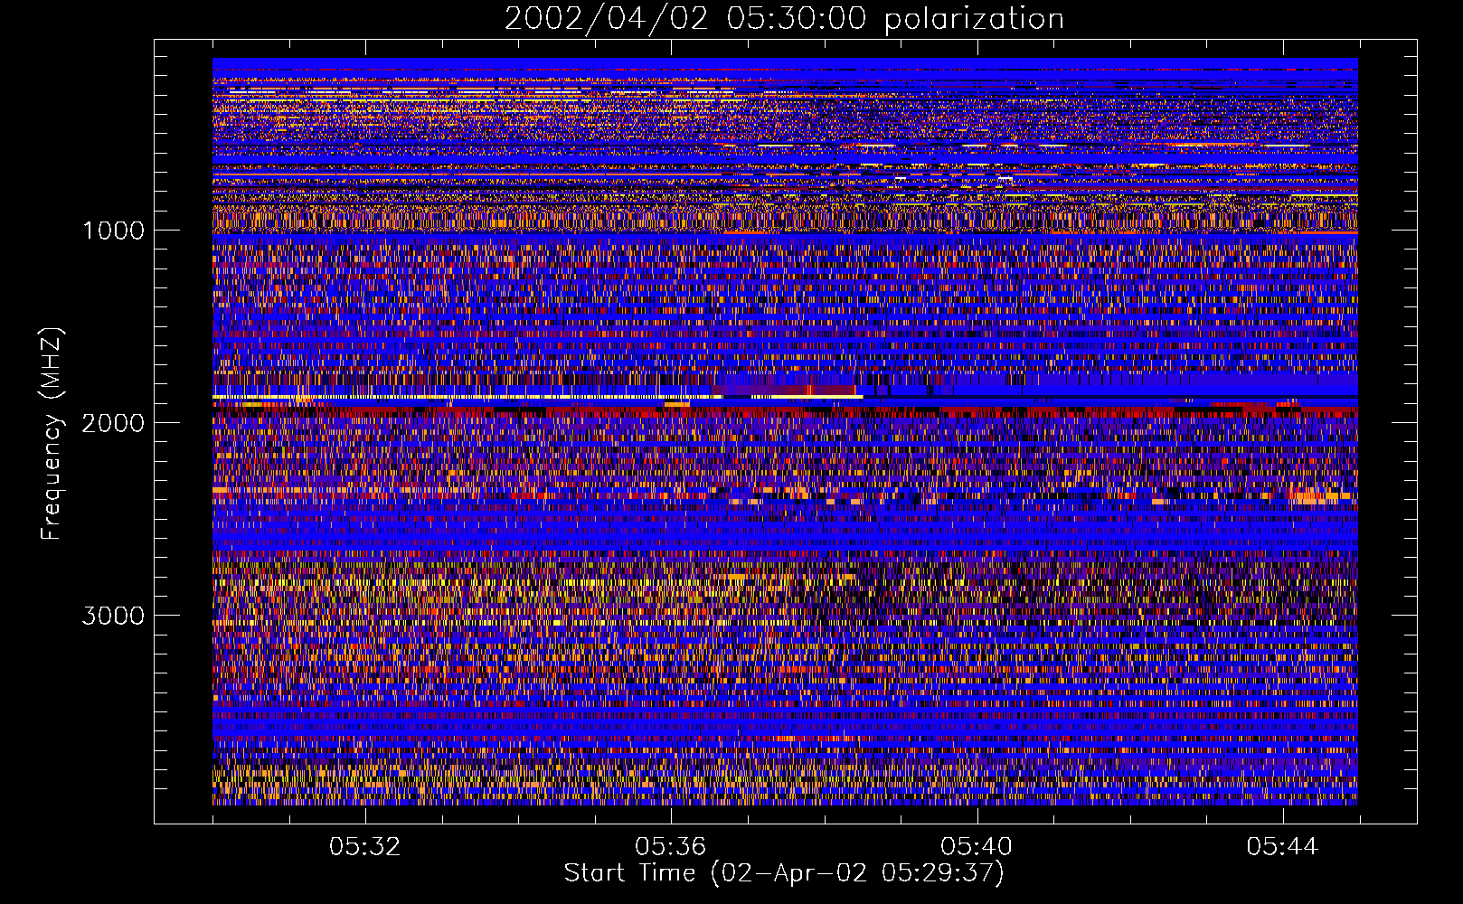The height and width of the screenshot is (904, 1463).
Task: Click the 05:40 time axis label
Action: click(x=977, y=847)
